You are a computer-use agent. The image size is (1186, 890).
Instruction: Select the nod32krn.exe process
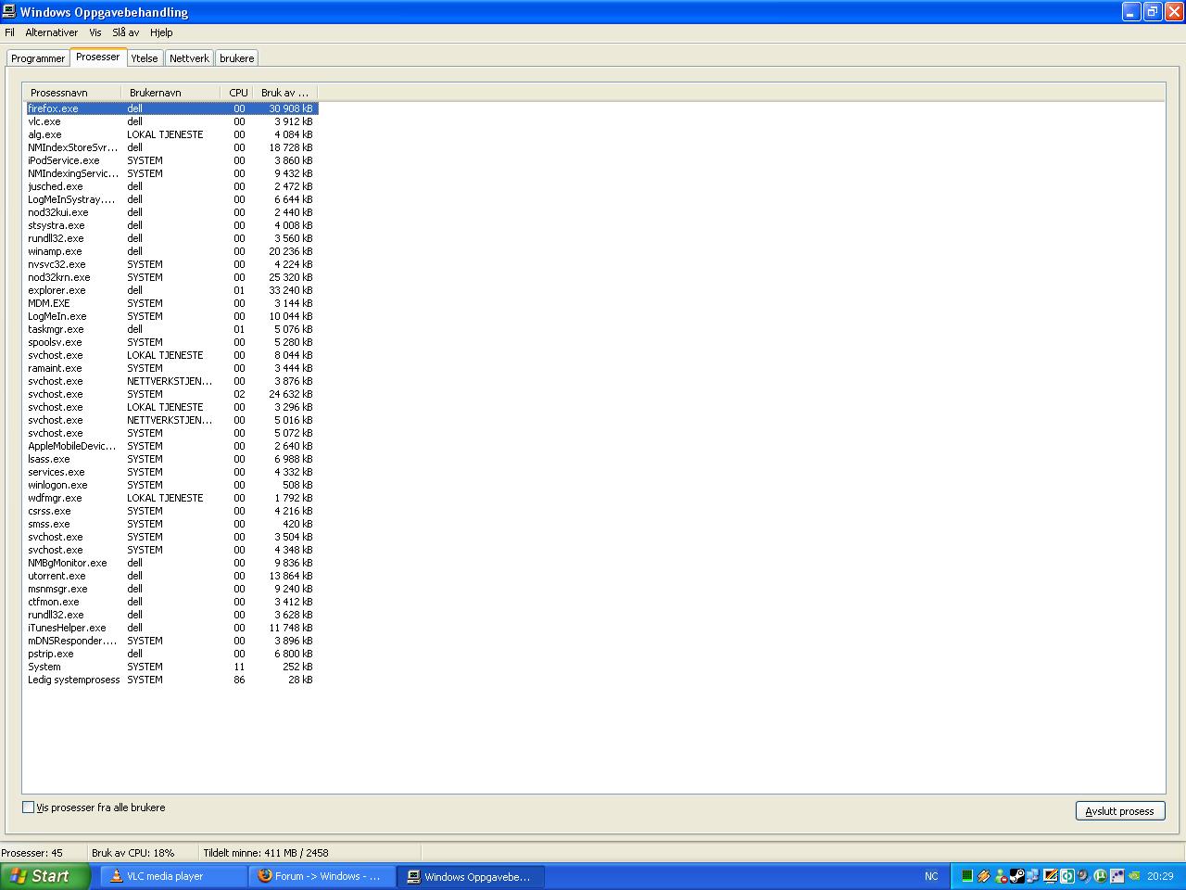tap(172, 277)
